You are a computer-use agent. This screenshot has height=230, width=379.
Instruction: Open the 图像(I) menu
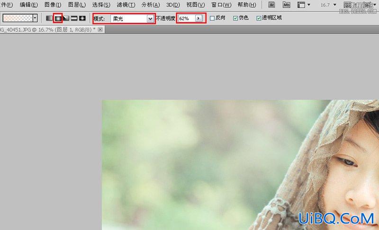53,5
